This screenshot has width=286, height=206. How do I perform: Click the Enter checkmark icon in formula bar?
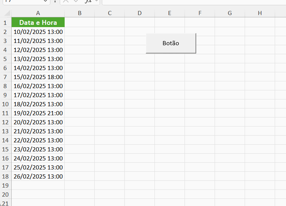pos(76,1)
